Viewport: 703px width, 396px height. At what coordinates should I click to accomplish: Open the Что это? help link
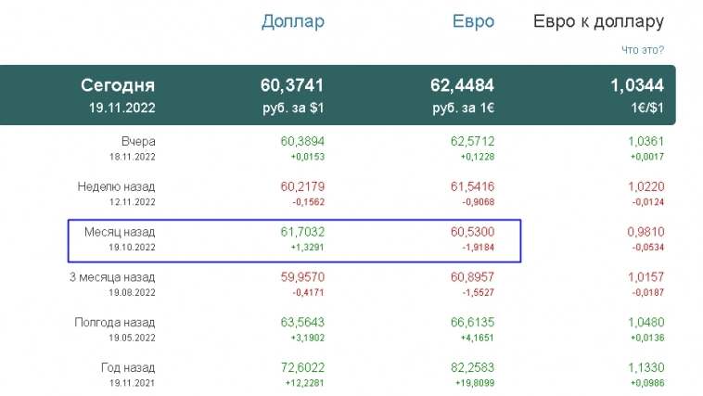click(x=642, y=50)
